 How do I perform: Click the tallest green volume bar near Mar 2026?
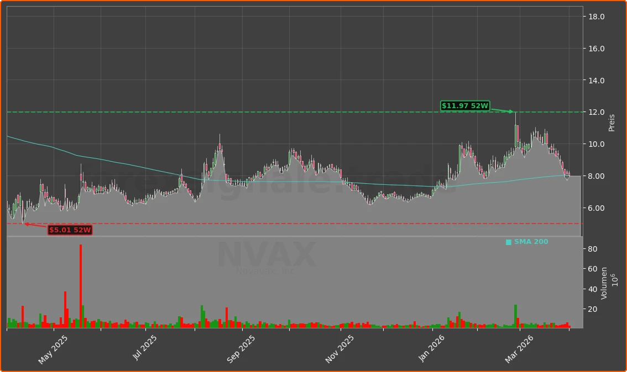tap(515, 316)
